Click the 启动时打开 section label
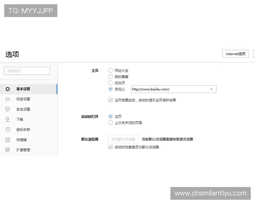Screen dimensions: 255x204 90,116
